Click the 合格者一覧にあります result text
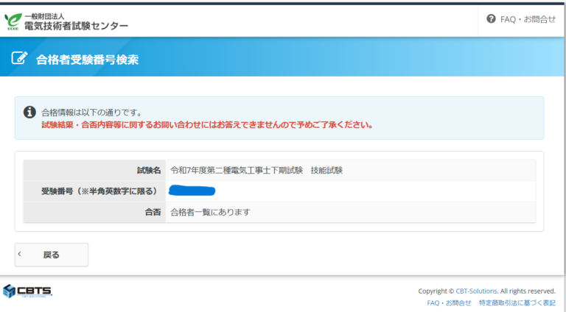This screenshot has height=312, width=566. 210,213
